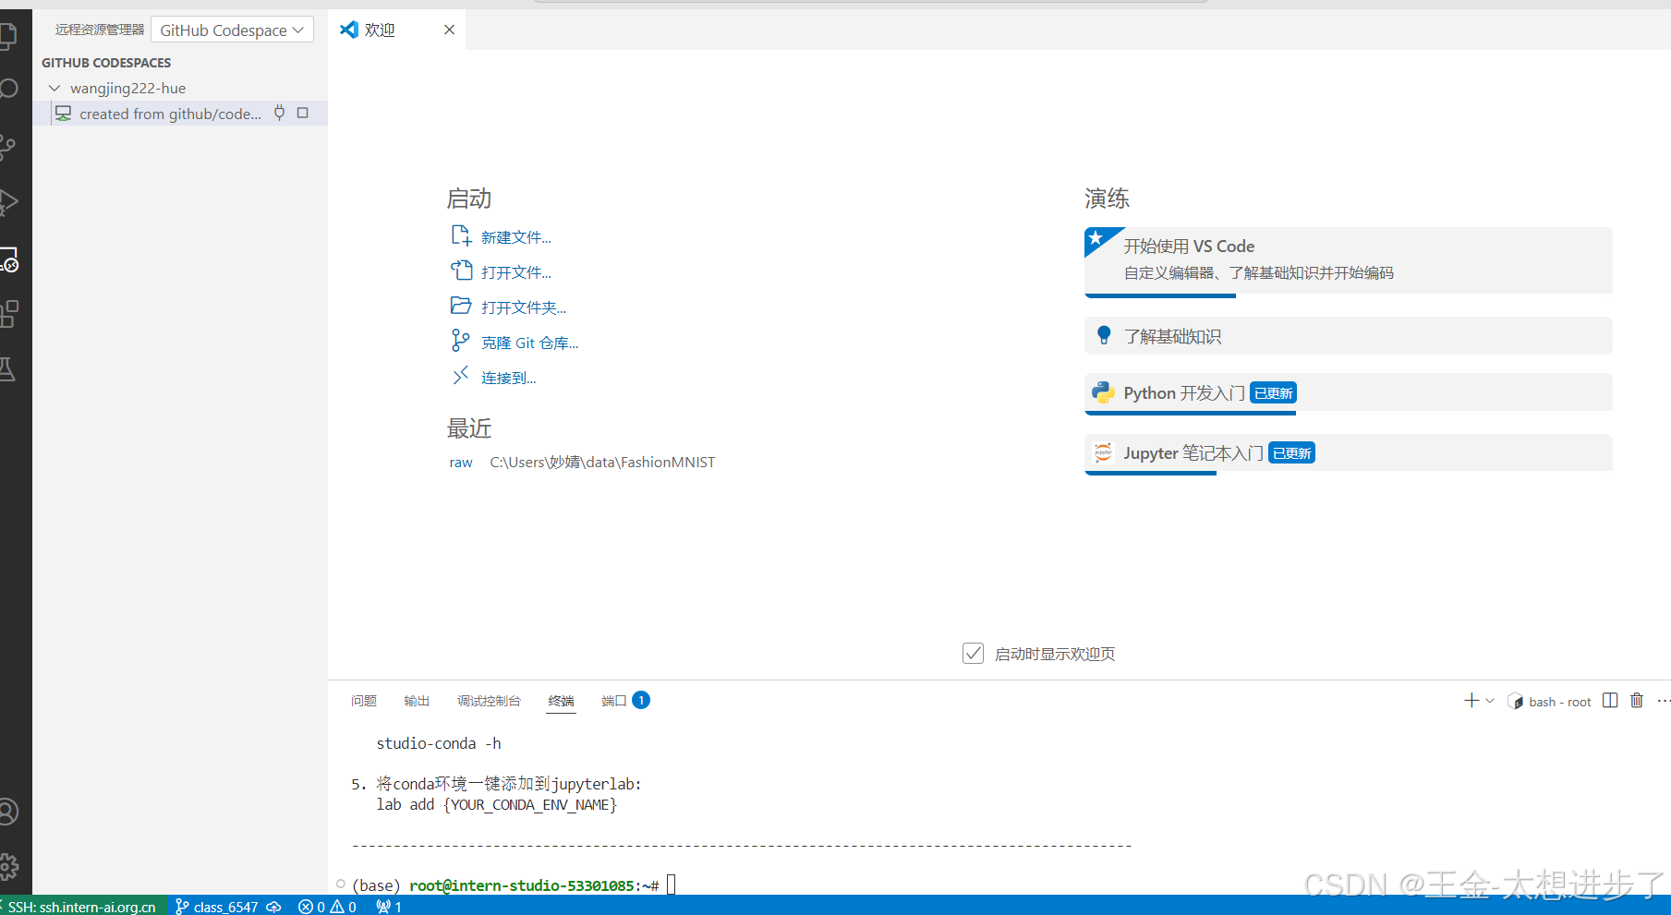Open the Remote Explorer activity bar icon

(7, 259)
